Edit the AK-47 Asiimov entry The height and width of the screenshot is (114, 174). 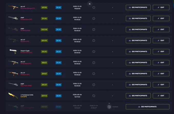[x=161, y=74]
